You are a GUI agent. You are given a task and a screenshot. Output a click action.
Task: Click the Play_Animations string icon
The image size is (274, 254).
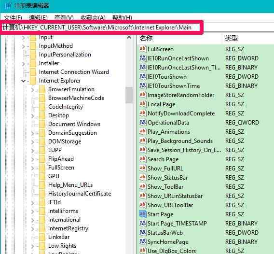(x=143, y=131)
